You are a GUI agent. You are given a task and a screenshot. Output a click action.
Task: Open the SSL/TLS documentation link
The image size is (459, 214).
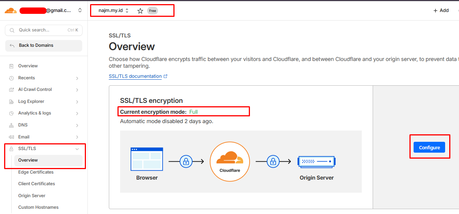[x=135, y=76]
